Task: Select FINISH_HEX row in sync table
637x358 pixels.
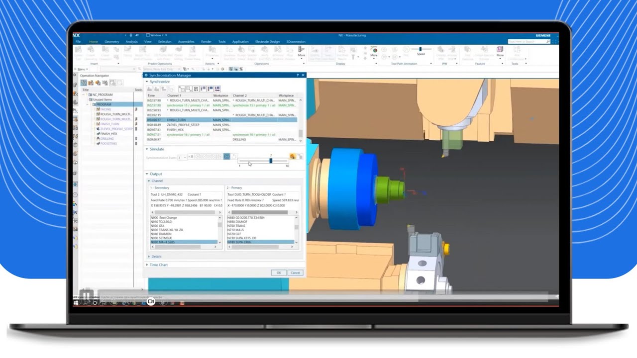Action: coord(221,130)
